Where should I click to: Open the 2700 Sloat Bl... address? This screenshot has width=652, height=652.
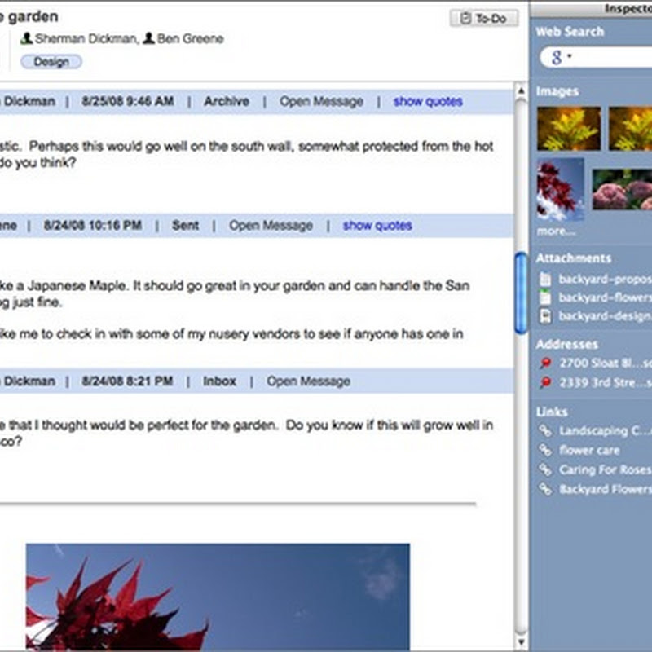pos(606,363)
